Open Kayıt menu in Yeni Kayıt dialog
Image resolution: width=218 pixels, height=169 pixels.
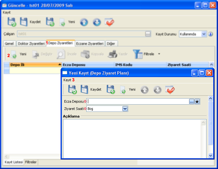(x=67, y=80)
